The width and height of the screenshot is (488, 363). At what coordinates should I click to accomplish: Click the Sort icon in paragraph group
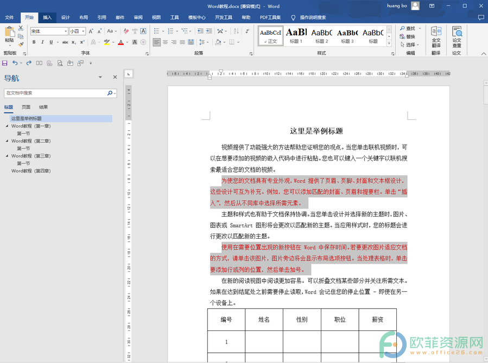click(x=236, y=31)
